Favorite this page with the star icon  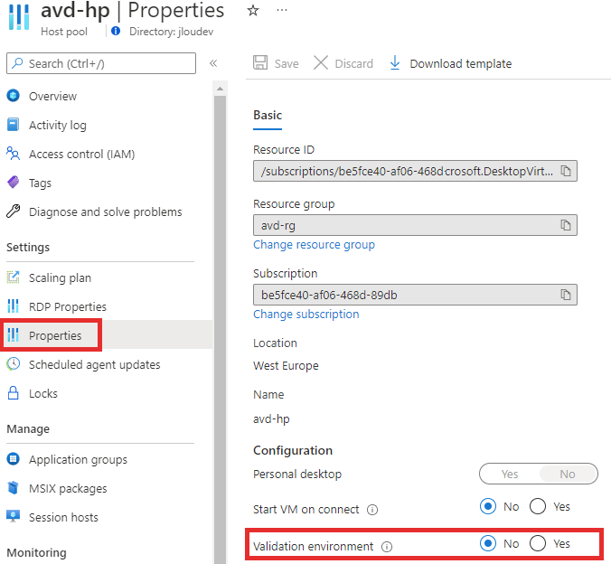[253, 11]
